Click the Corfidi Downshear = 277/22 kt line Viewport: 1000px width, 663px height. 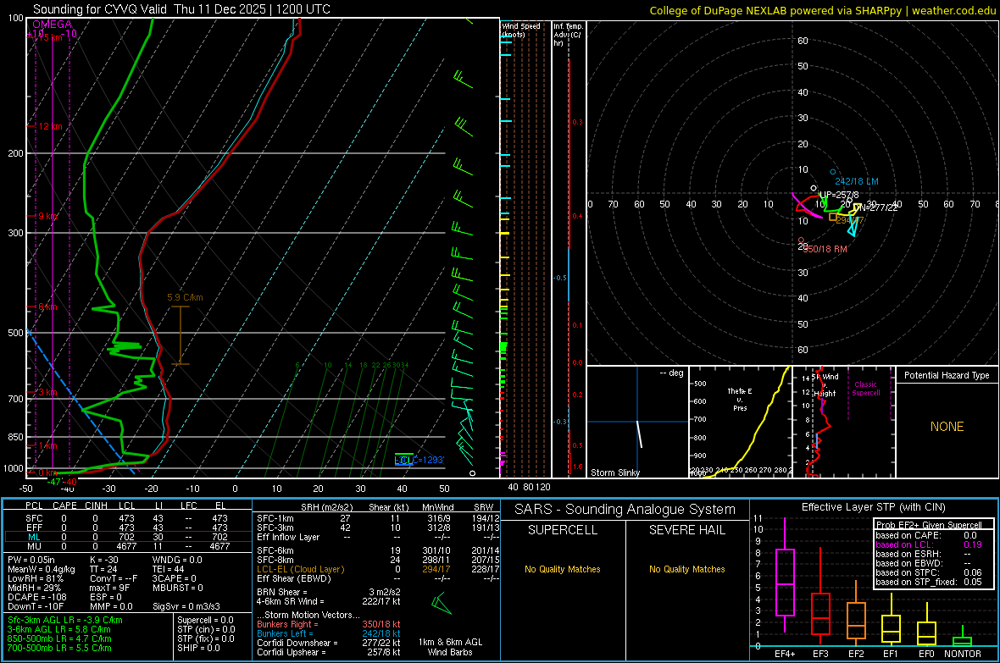coord(329,643)
